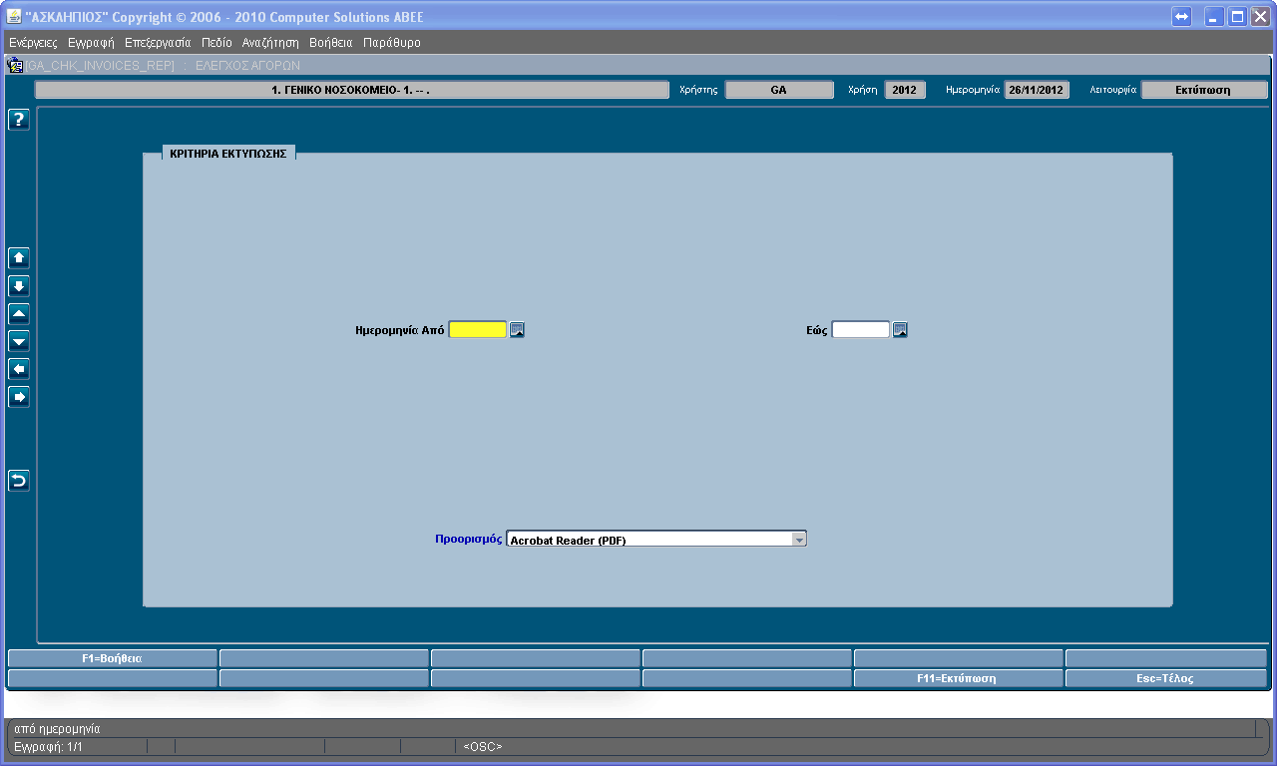This screenshot has width=1277, height=766.
Task: Open calendar picker next to Εώς field
Action: pyautogui.click(x=900, y=330)
